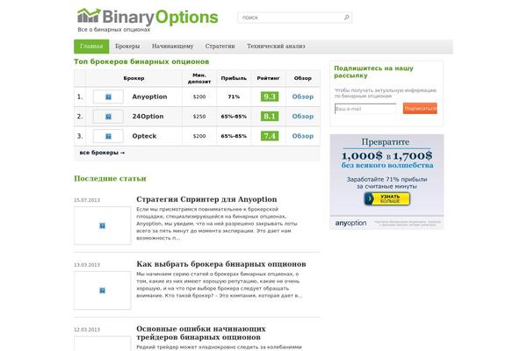Screen dimensions: 527x351
Task: Follow the все брокеры link
Action: (102, 153)
